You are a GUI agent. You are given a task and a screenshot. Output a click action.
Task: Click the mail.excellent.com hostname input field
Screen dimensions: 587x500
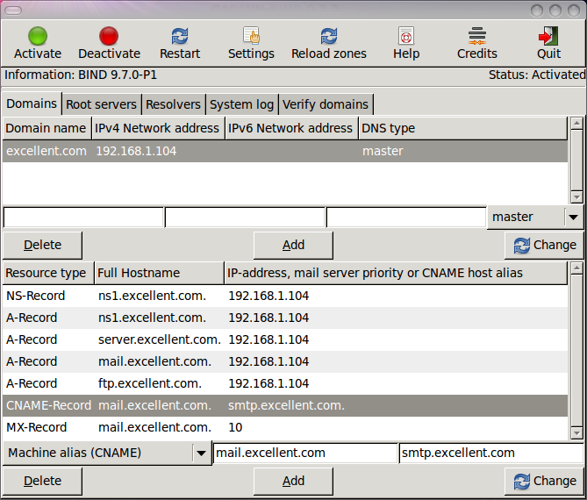tap(305, 454)
